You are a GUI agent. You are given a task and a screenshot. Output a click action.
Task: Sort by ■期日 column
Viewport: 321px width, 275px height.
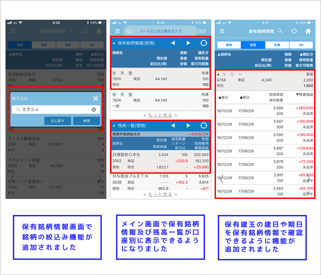[x=244, y=98]
